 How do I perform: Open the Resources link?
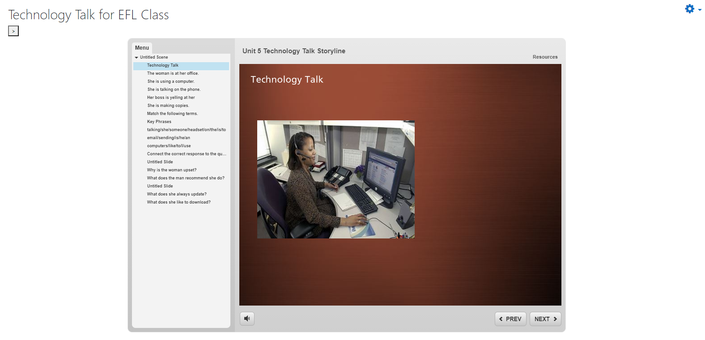click(x=545, y=57)
